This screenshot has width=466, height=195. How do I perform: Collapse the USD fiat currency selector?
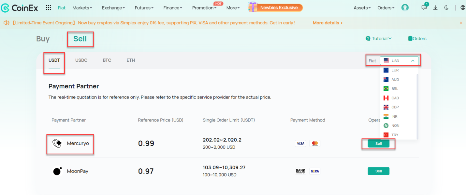(399, 61)
